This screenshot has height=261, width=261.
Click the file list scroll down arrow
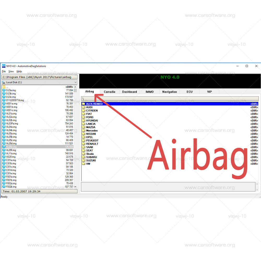[x=75, y=187]
